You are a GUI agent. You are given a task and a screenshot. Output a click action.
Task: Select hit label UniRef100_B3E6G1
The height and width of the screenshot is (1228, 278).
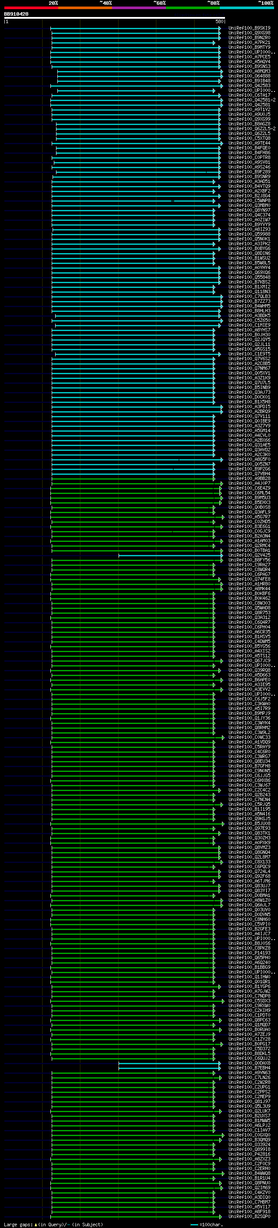click(249, 526)
